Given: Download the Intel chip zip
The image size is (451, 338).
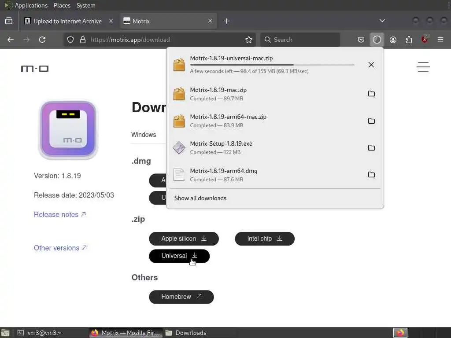Looking at the screenshot, I should pyautogui.click(x=265, y=239).
